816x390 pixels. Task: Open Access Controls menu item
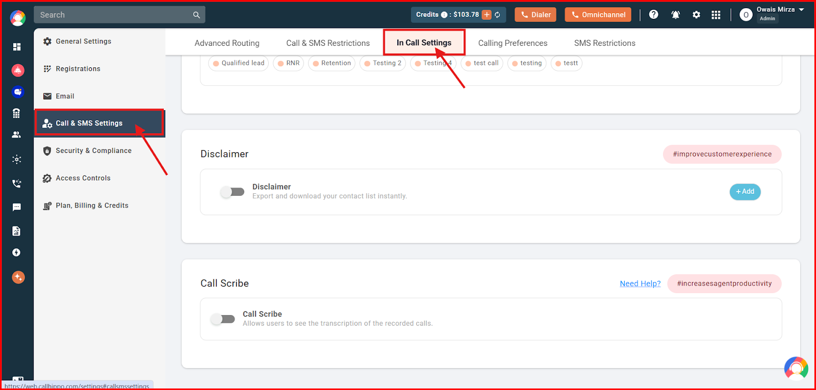pos(99,178)
